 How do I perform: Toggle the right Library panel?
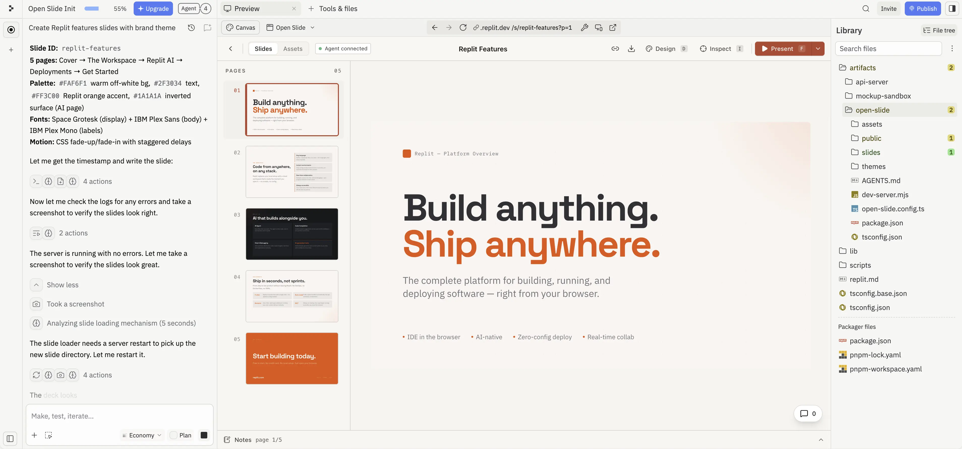tap(952, 9)
